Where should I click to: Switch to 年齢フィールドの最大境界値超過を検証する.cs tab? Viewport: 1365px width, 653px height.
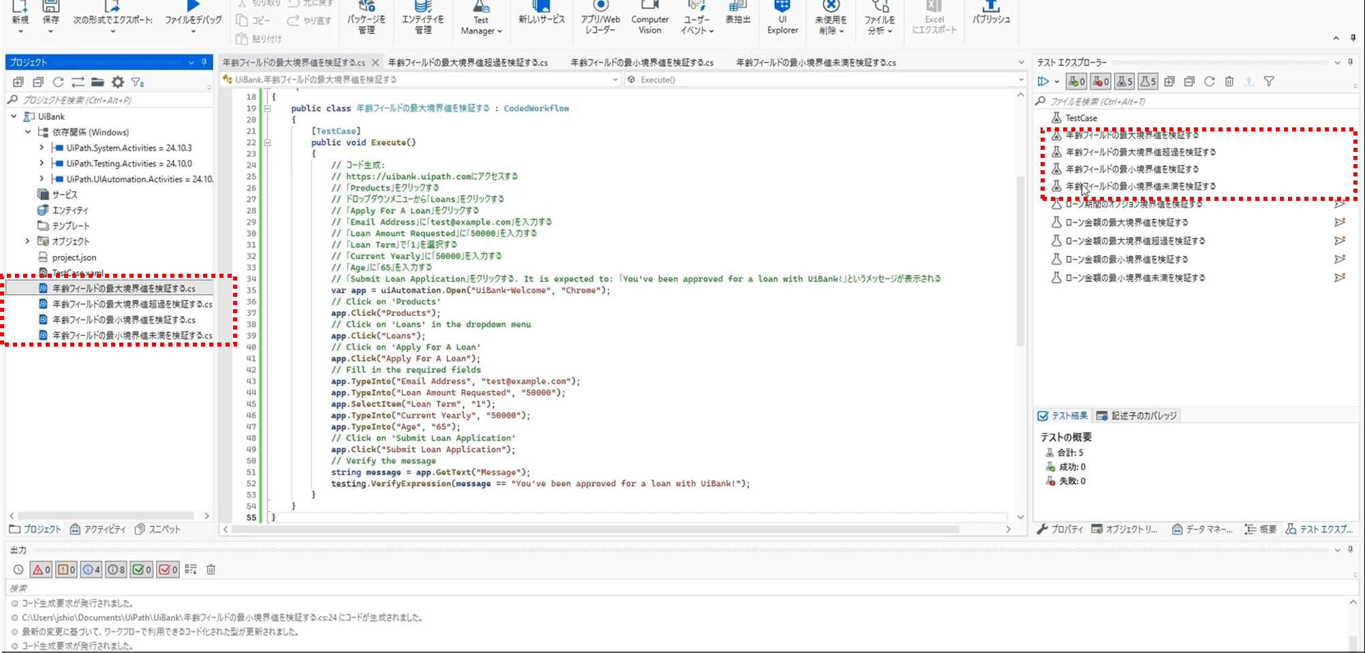pos(468,63)
